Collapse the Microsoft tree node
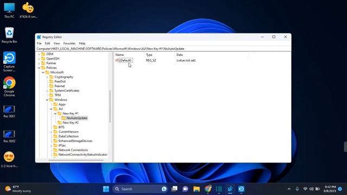This screenshot has height=195, width=347. click(x=43, y=73)
